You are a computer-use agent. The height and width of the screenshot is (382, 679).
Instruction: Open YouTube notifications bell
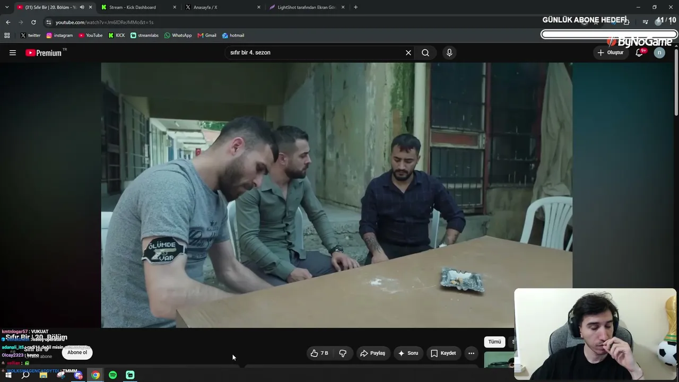click(x=640, y=53)
